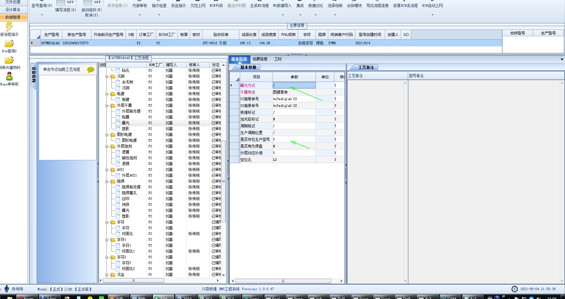The height and width of the screenshot is (299, 565).
Task: Click the 沉铜 folder icon in the tree
Action: point(113,76)
